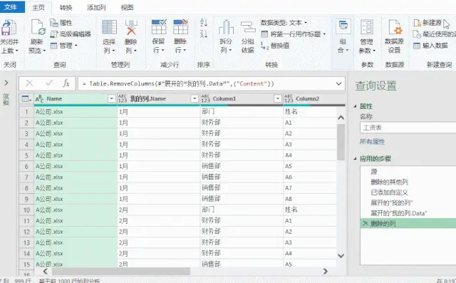Open the Name column filter dropdown
The image size is (456, 283).
(x=112, y=99)
